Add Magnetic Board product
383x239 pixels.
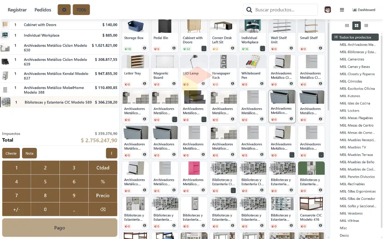tap(165, 71)
